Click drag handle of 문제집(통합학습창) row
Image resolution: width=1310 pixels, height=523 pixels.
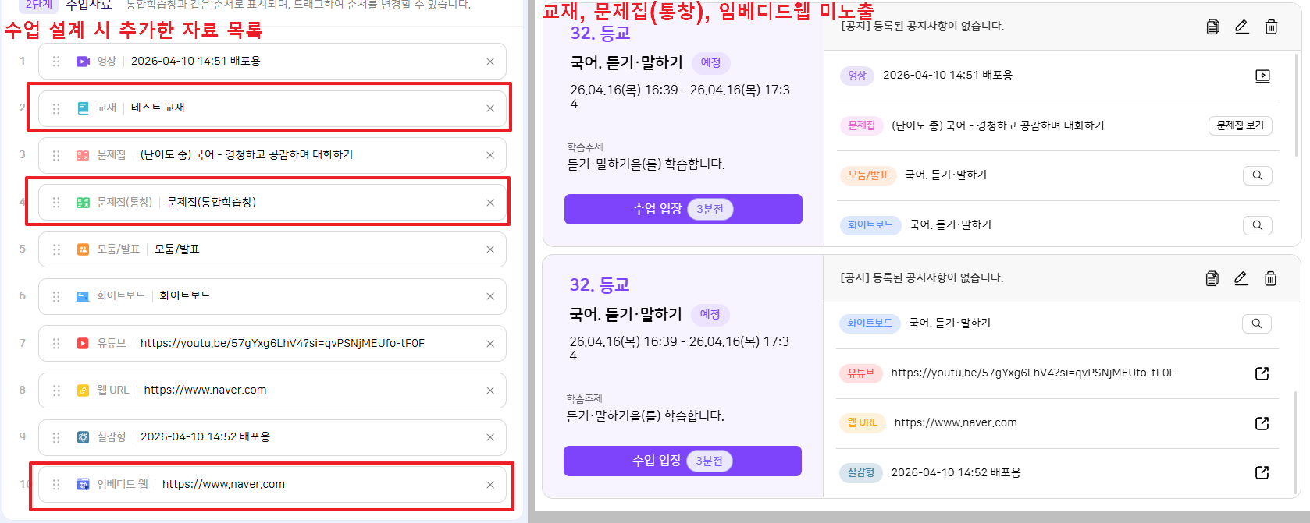tap(56, 203)
